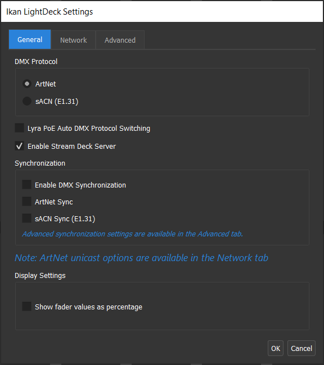Click the Ikan LightDeck Settings title
The height and width of the screenshot is (365, 324).
pyautogui.click(x=49, y=12)
